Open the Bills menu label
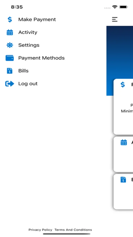The height and width of the screenshot is (237, 133). (x=23, y=71)
